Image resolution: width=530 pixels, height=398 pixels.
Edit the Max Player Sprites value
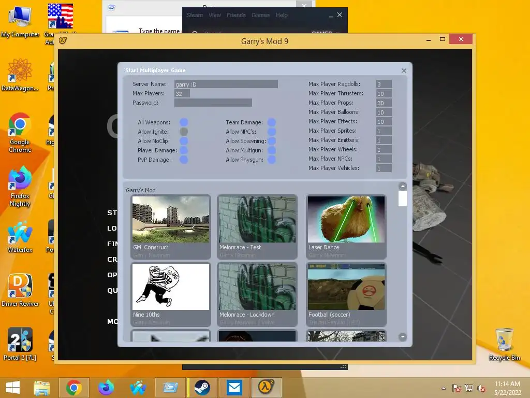click(384, 131)
